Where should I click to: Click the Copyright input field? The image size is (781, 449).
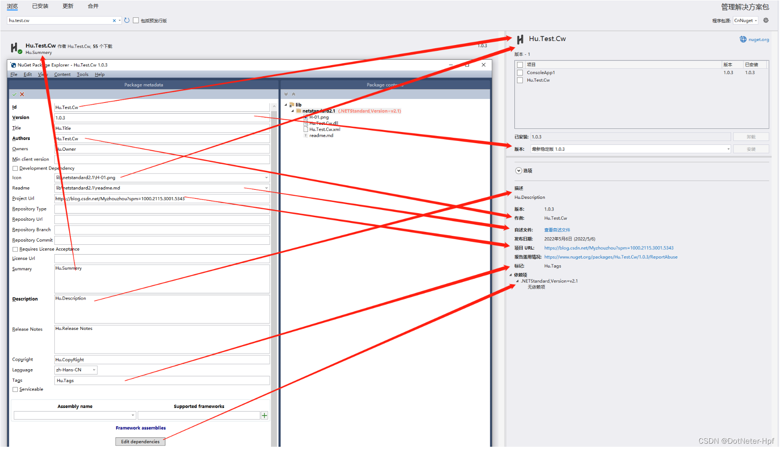(x=162, y=360)
